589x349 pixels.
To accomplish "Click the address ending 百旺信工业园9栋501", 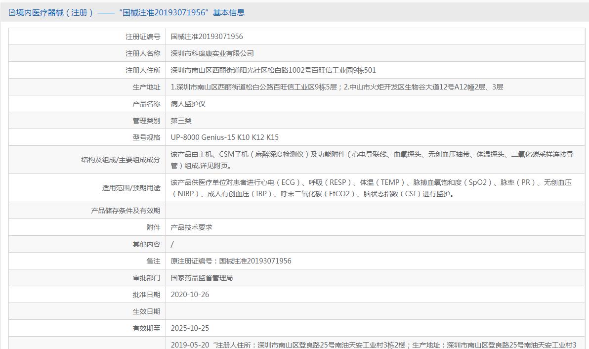I will 273,70.
